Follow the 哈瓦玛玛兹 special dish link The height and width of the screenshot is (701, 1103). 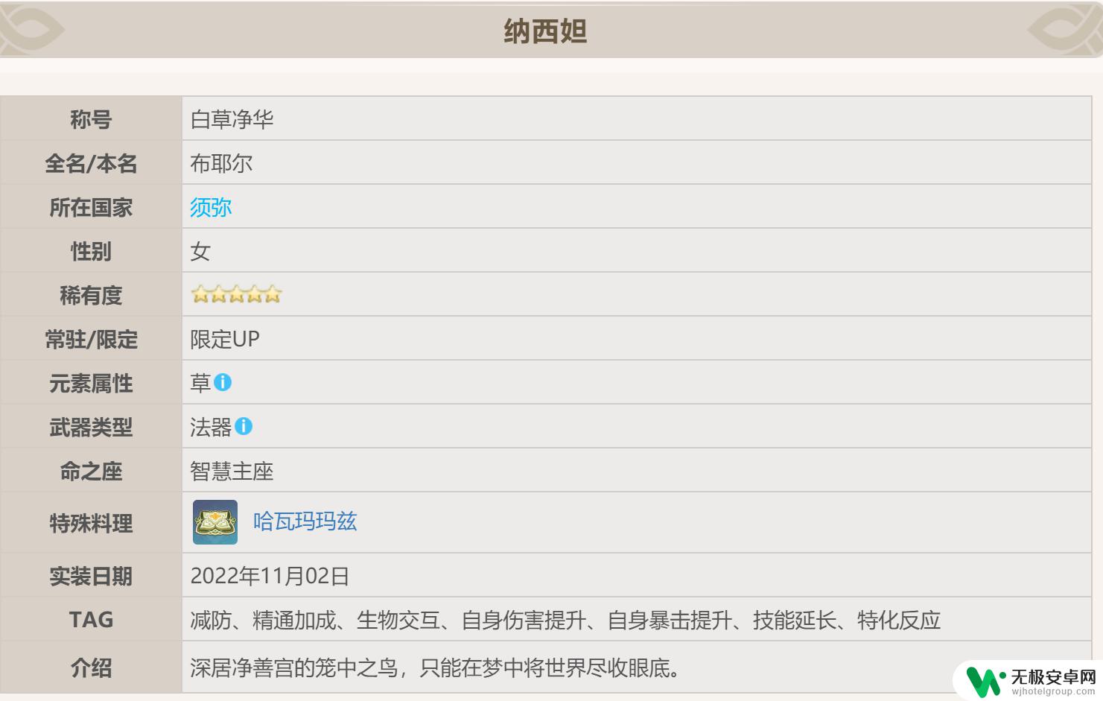[305, 521]
